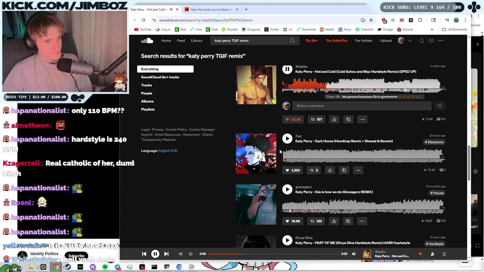This screenshot has width=484, height=272.
Task: Open More options for the Hot and Cold track
Action: click(x=362, y=119)
